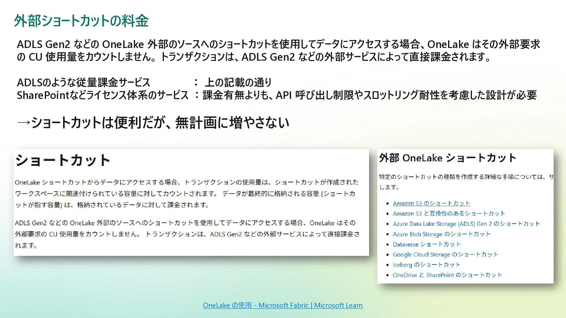Click the text 上の記載の通り

click(x=238, y=82)
